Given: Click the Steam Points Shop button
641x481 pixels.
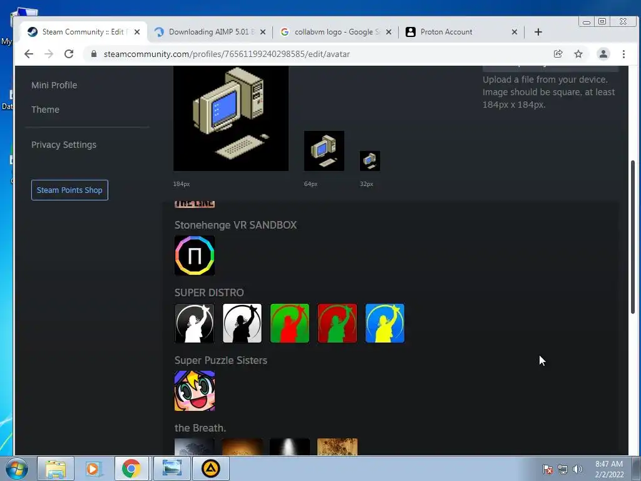Looking at the screenshot, I should pos(69,190).
